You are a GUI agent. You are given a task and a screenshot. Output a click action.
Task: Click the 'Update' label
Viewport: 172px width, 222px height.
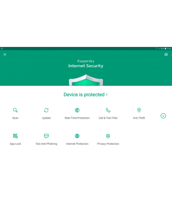point(46,118)
